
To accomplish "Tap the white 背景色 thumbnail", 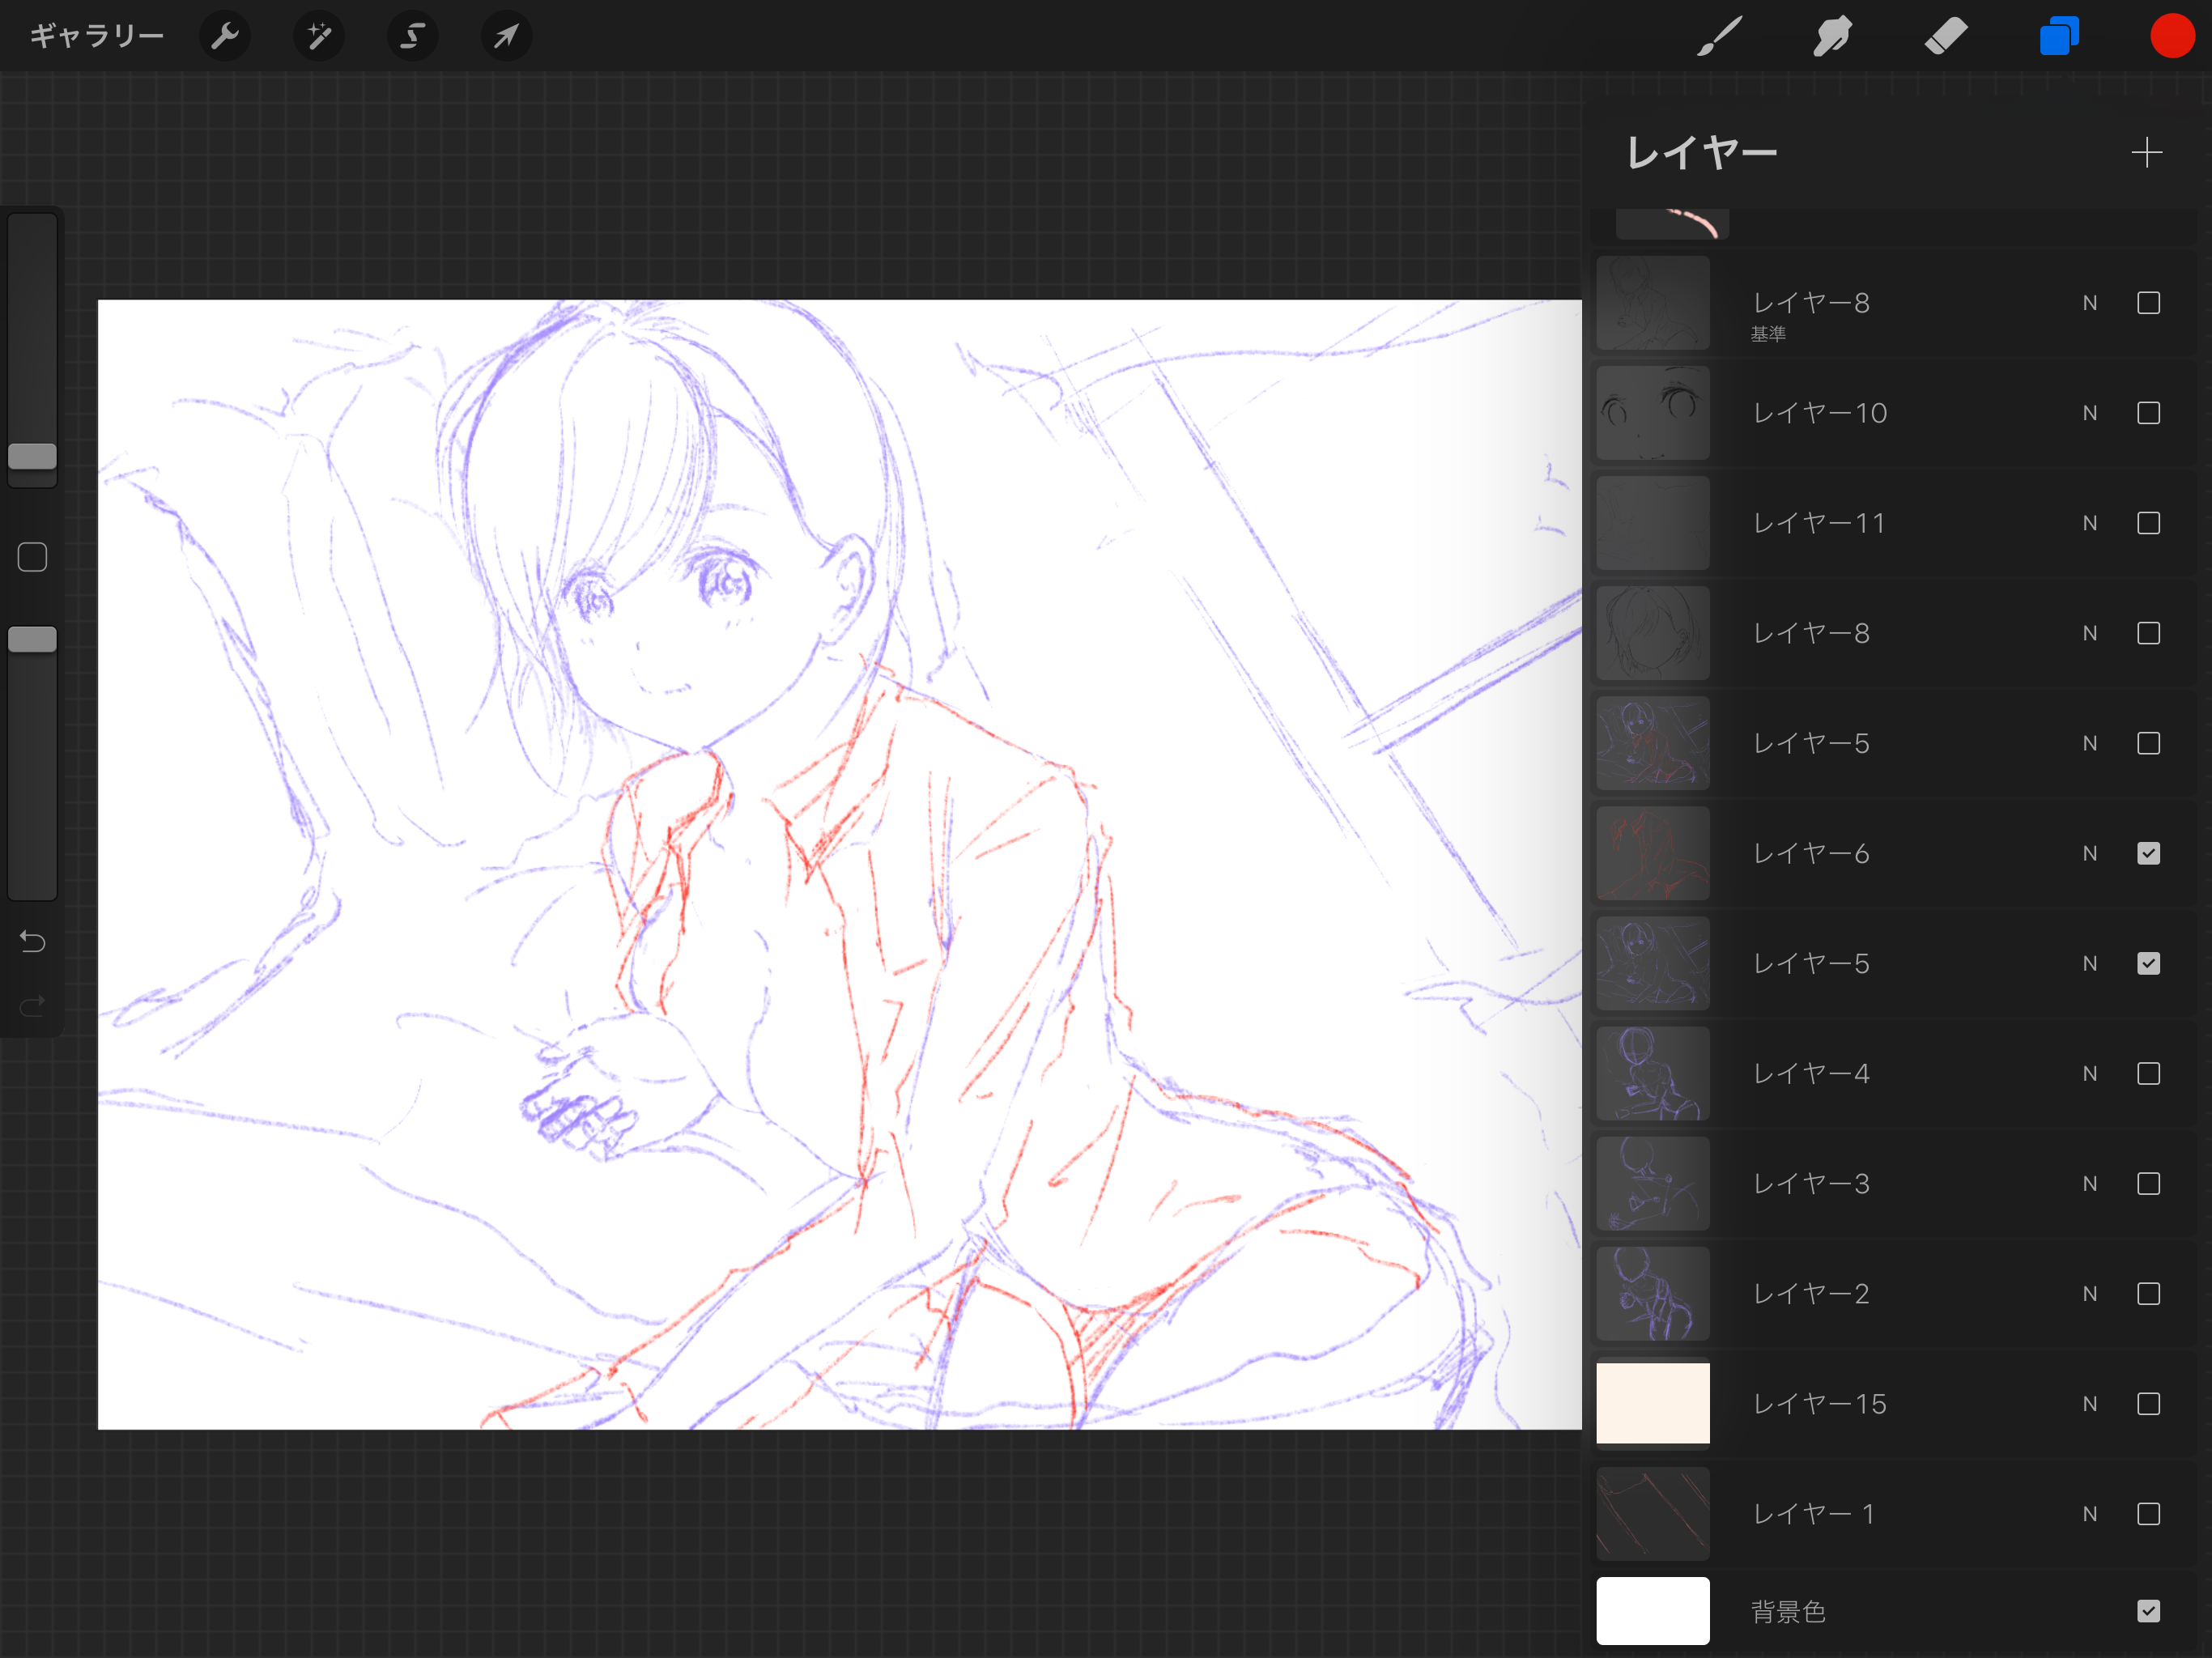I will [1652, 1610].
